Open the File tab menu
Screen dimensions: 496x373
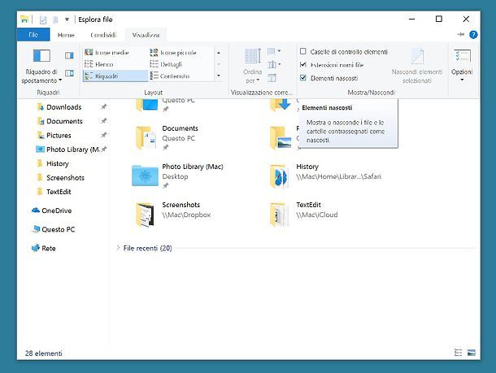tap(33, 35)
